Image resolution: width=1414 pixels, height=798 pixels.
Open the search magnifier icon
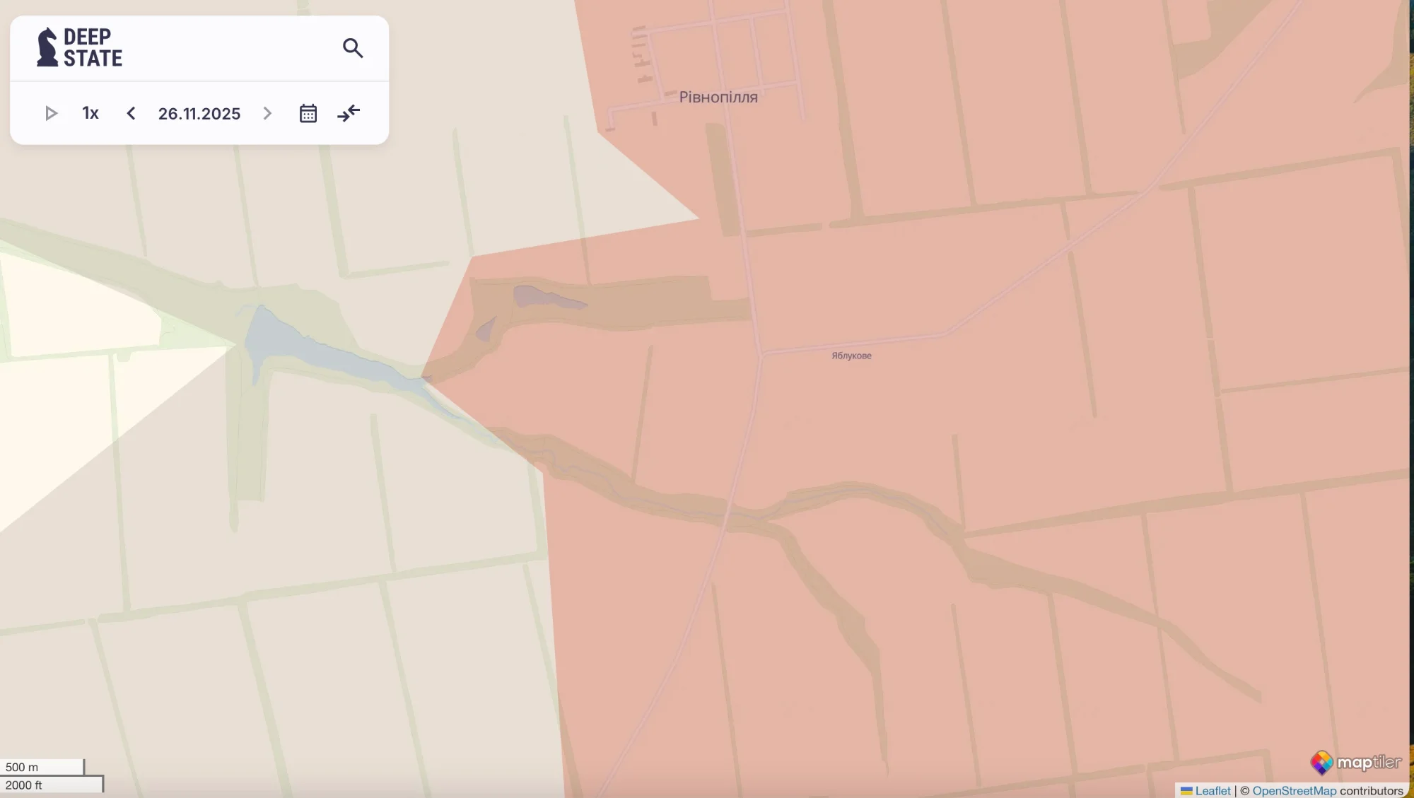353,48
